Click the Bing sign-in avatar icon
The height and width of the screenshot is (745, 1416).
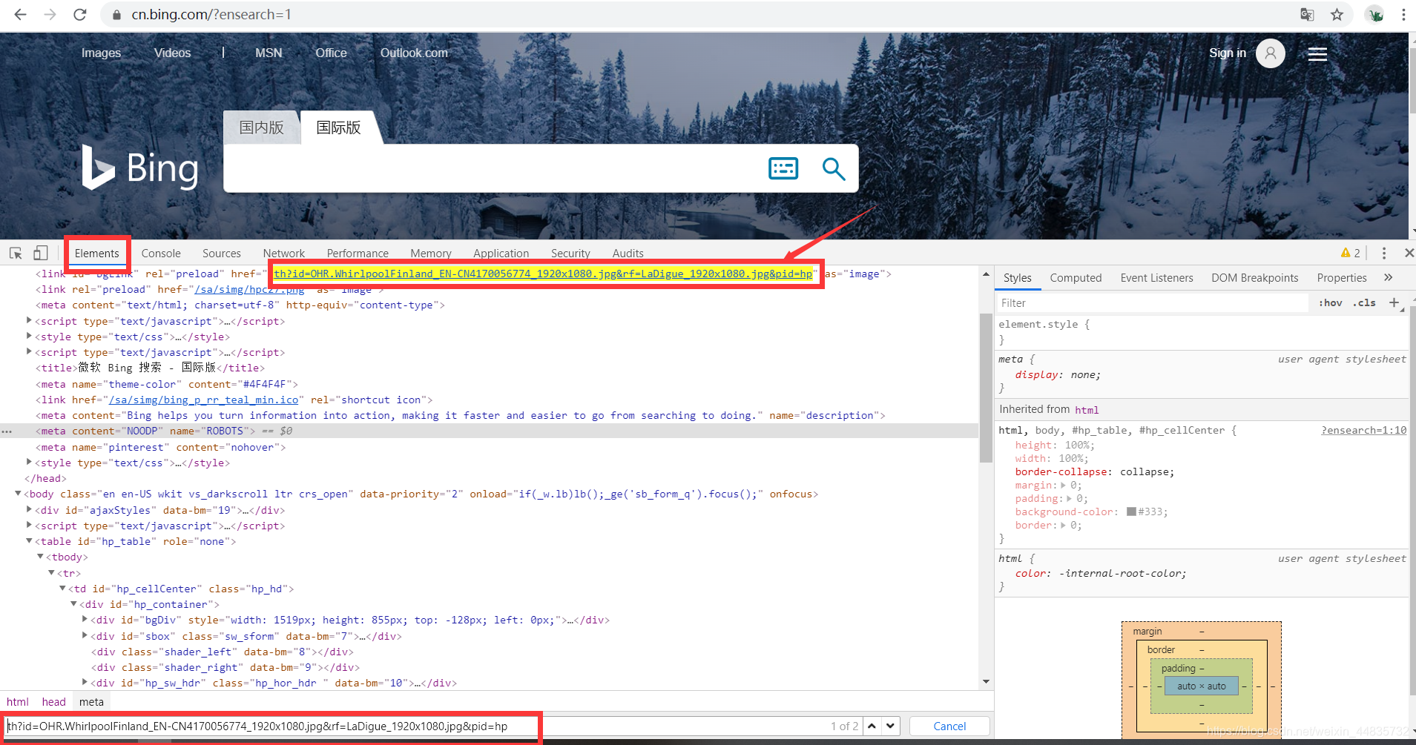click(1271, 53)
